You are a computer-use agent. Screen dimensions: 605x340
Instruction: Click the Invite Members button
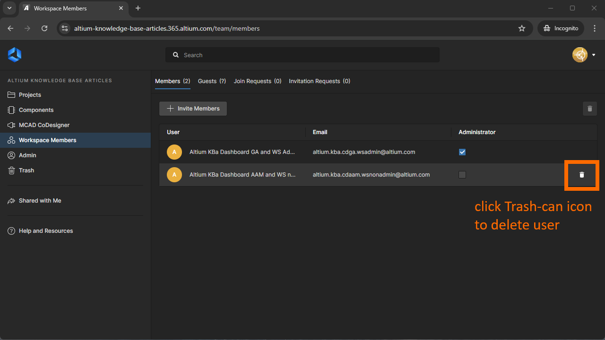coord(193,109)
